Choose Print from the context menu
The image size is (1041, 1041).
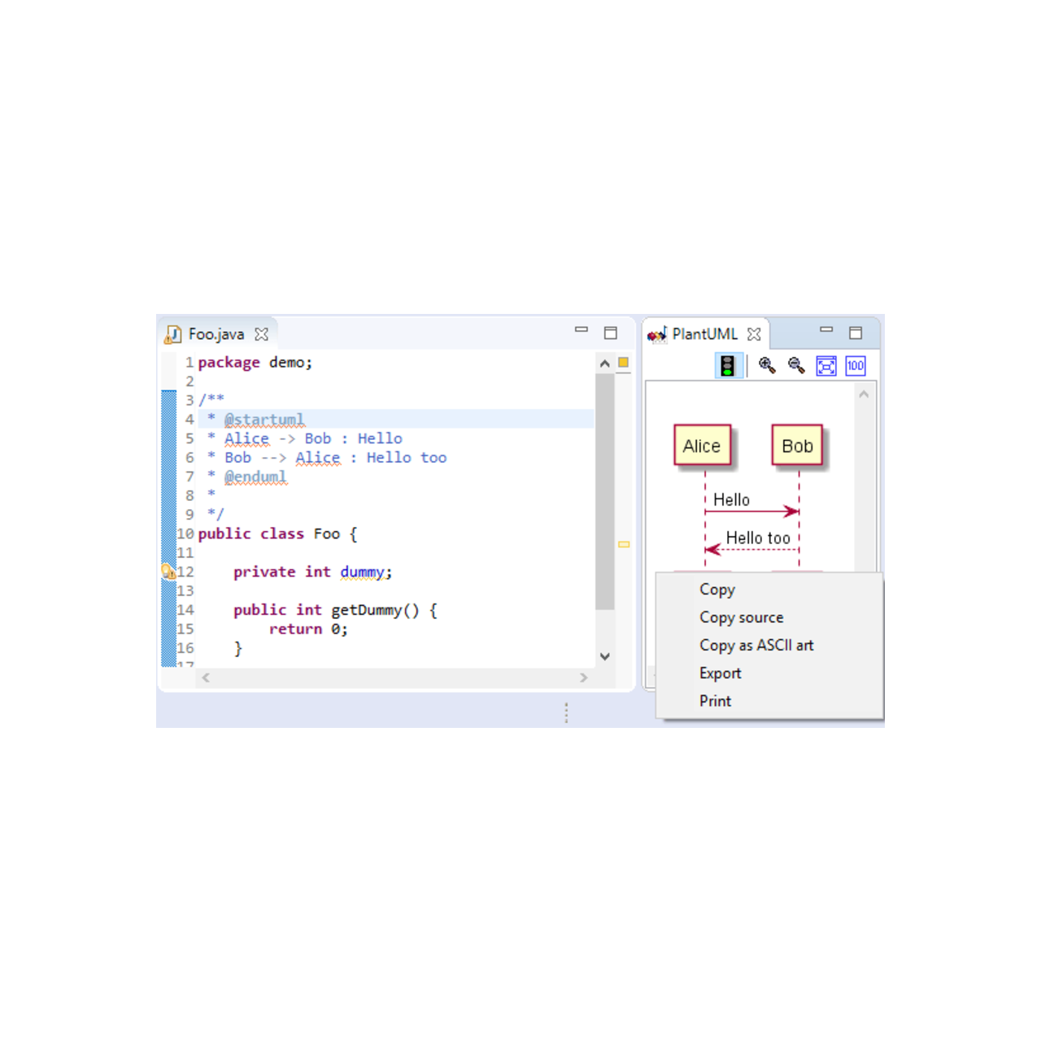715,701
